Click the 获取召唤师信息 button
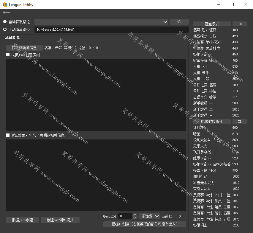 [24, 48]
